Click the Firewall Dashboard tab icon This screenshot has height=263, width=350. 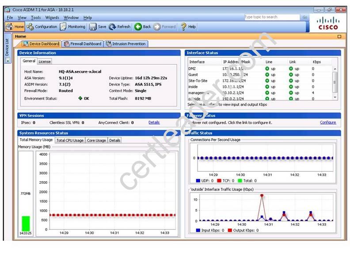(67, 44)
